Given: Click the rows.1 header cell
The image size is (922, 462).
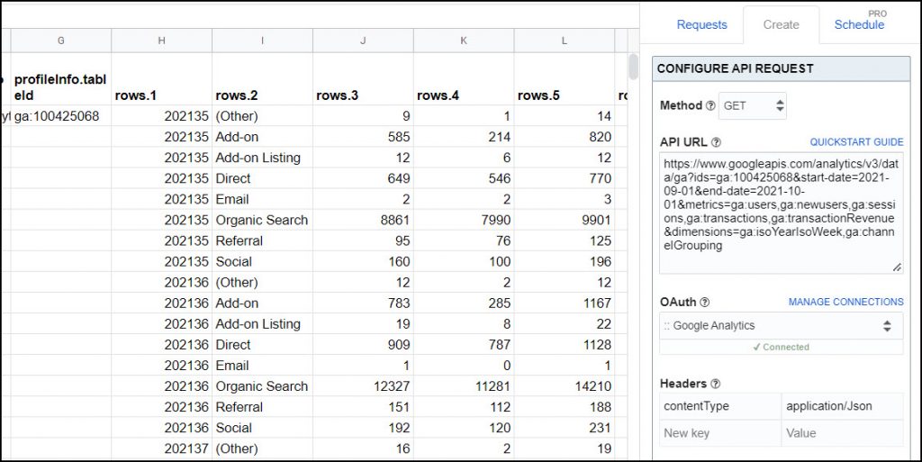Looking at the screenshot, I should [162, 79].
